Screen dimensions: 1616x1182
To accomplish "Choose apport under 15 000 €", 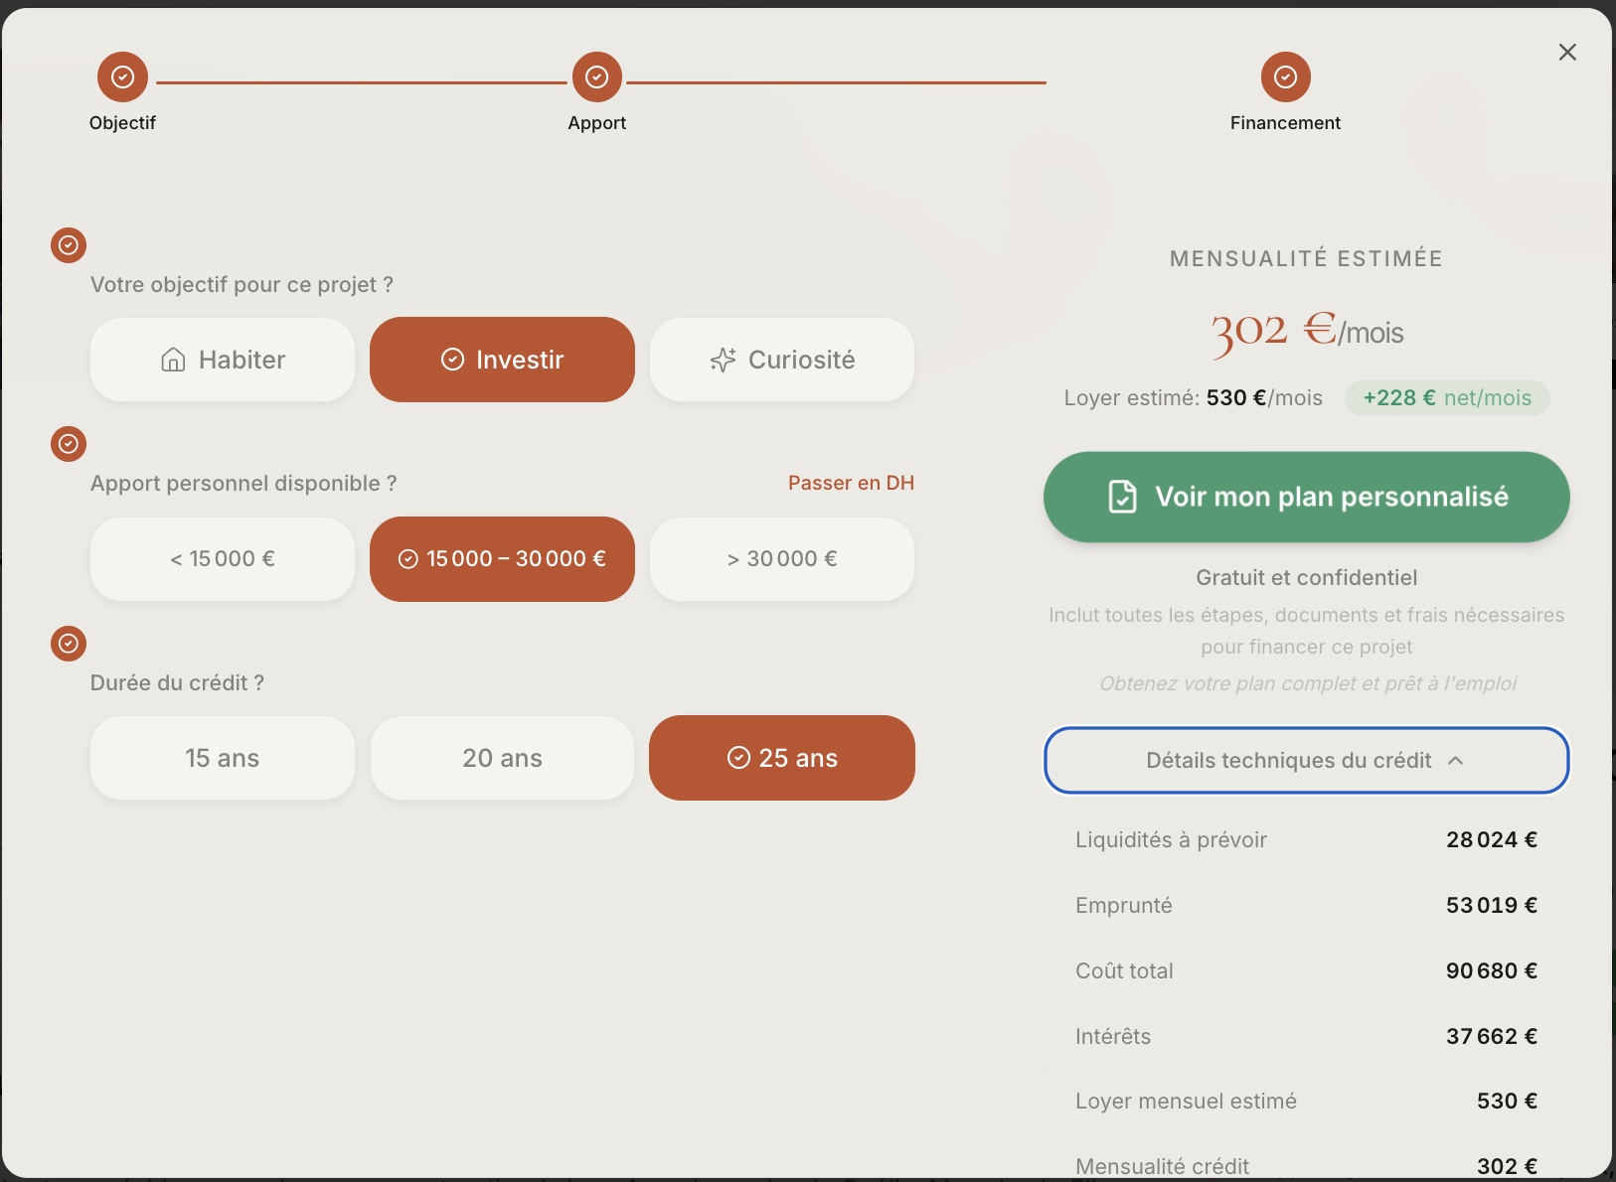I will coord(223,558).
